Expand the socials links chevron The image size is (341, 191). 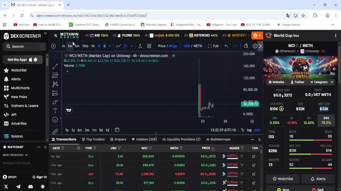point(332,82)
